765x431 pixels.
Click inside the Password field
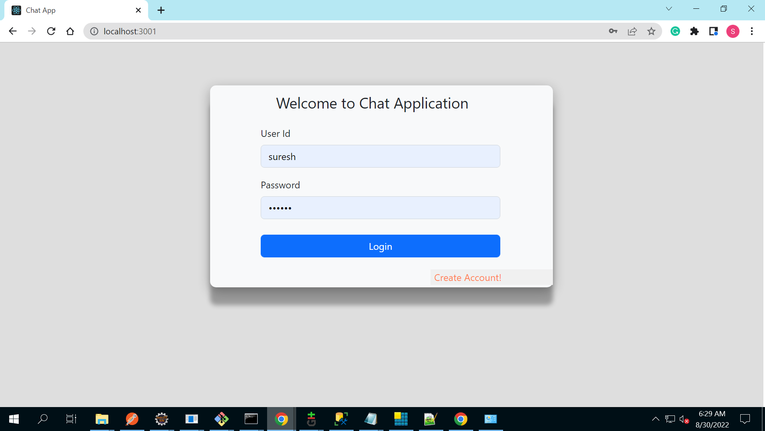pos(380,208)
